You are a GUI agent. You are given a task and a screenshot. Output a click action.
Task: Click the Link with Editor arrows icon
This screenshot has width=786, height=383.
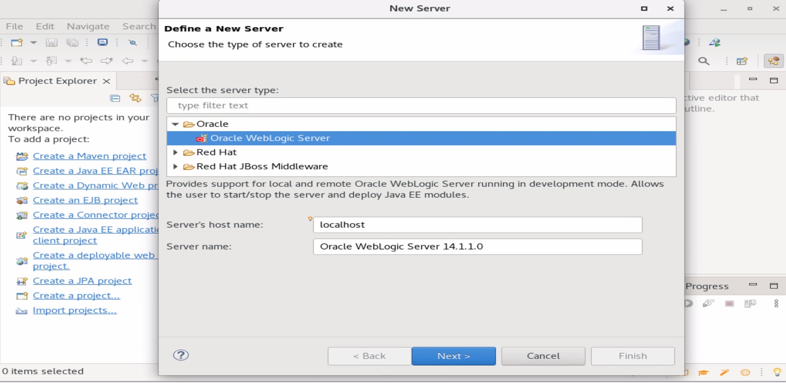[x=135, y=98]
